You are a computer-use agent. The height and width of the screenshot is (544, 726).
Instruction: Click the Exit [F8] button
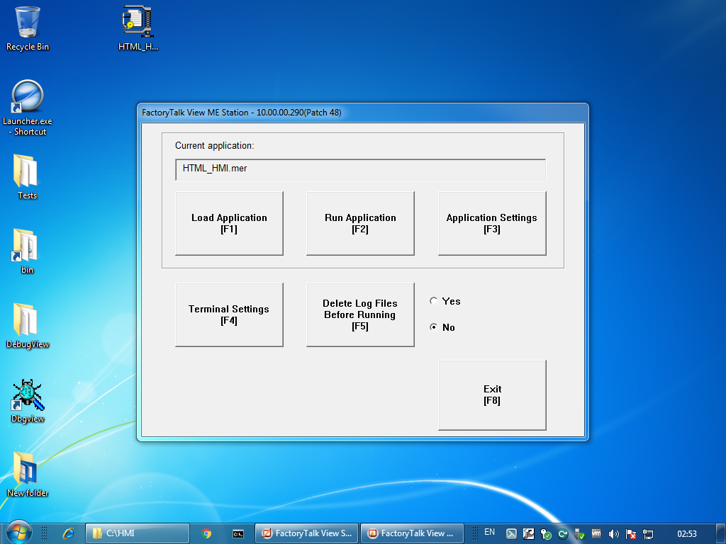point(492,395)
